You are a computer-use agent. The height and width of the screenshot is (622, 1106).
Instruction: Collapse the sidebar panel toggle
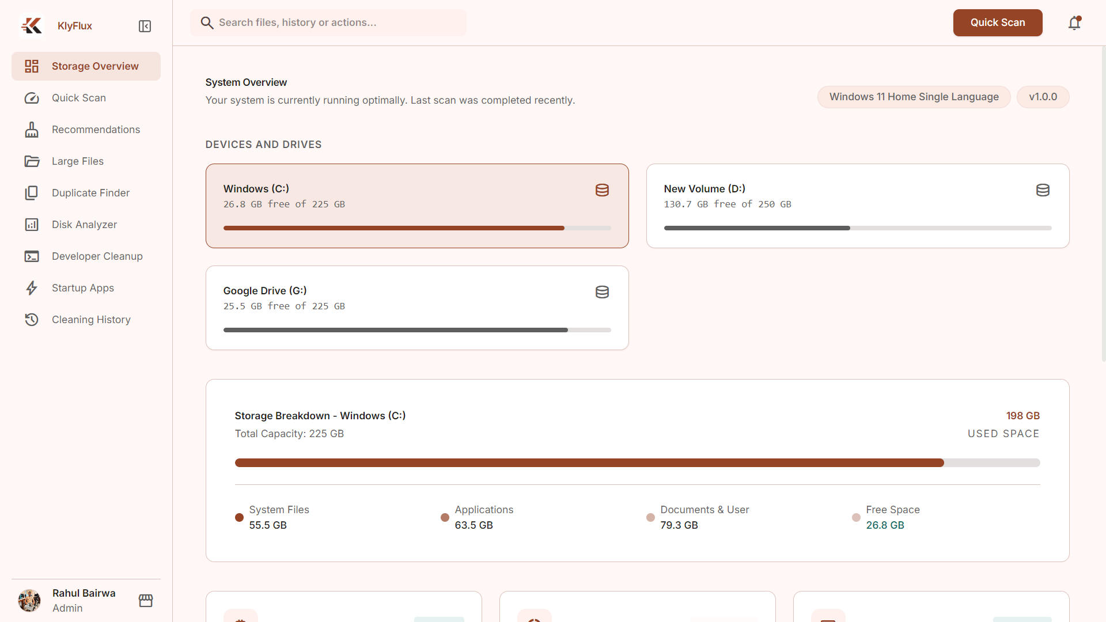coord(145,26)
